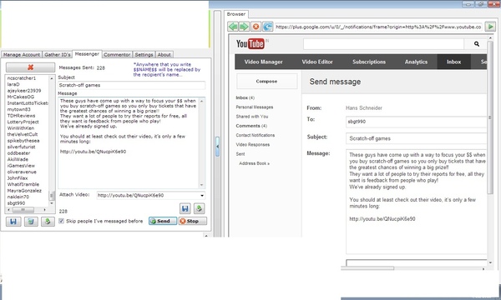This screenshot has width=501, height=300.
Task: Open Video Editor in YouTube nav
Action: (317, 62)
